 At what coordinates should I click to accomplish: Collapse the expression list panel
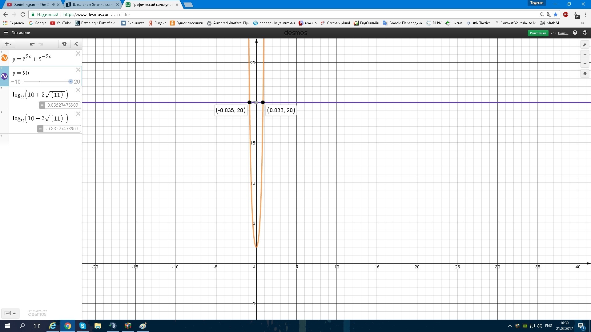[76, 44]
